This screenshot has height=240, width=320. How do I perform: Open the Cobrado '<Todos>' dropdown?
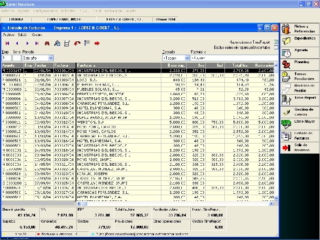click(x=187, y=58)
